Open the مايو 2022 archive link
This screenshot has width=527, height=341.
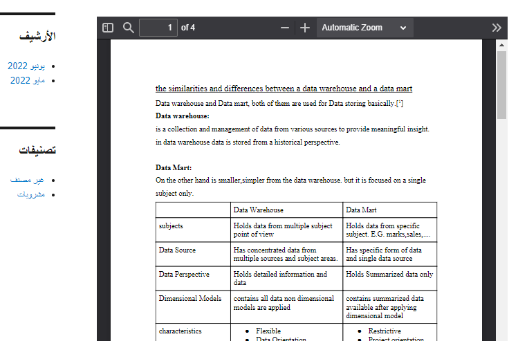tap(28, 81)
